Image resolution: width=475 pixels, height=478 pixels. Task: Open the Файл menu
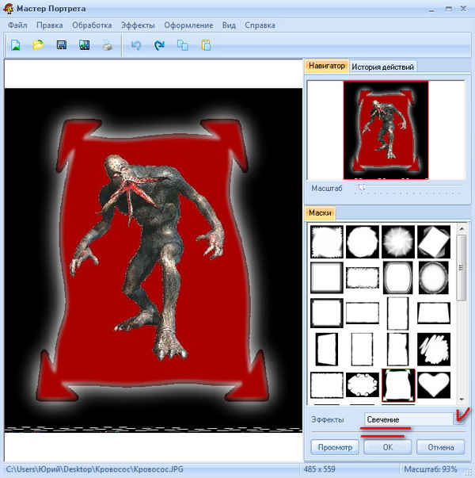[17, 25]
